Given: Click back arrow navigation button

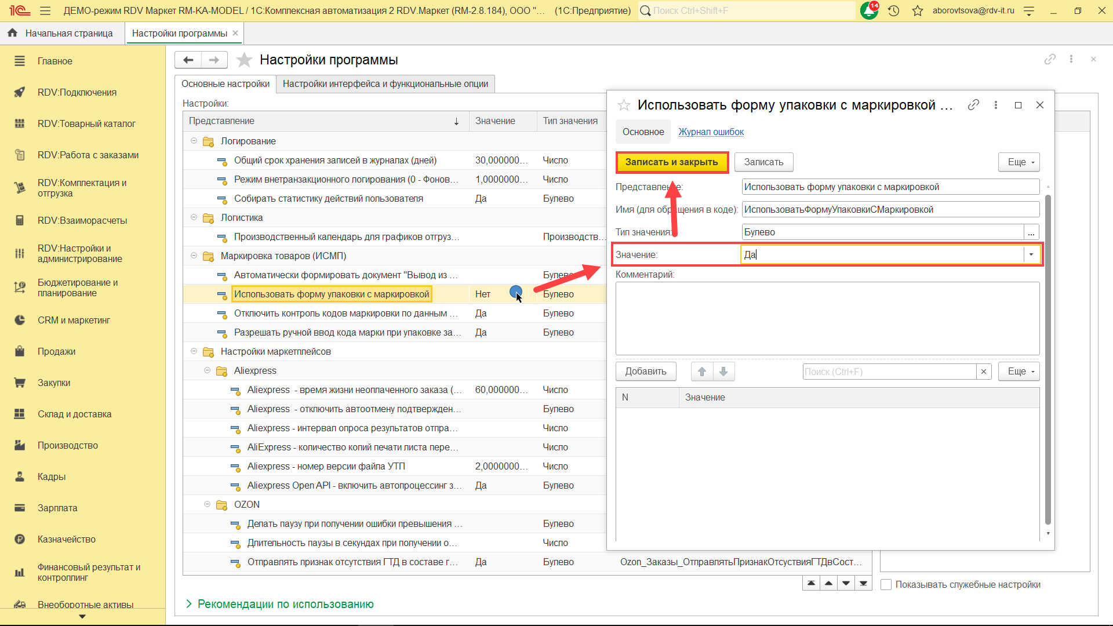Looking at the screenshot, I should coord(188,60).
